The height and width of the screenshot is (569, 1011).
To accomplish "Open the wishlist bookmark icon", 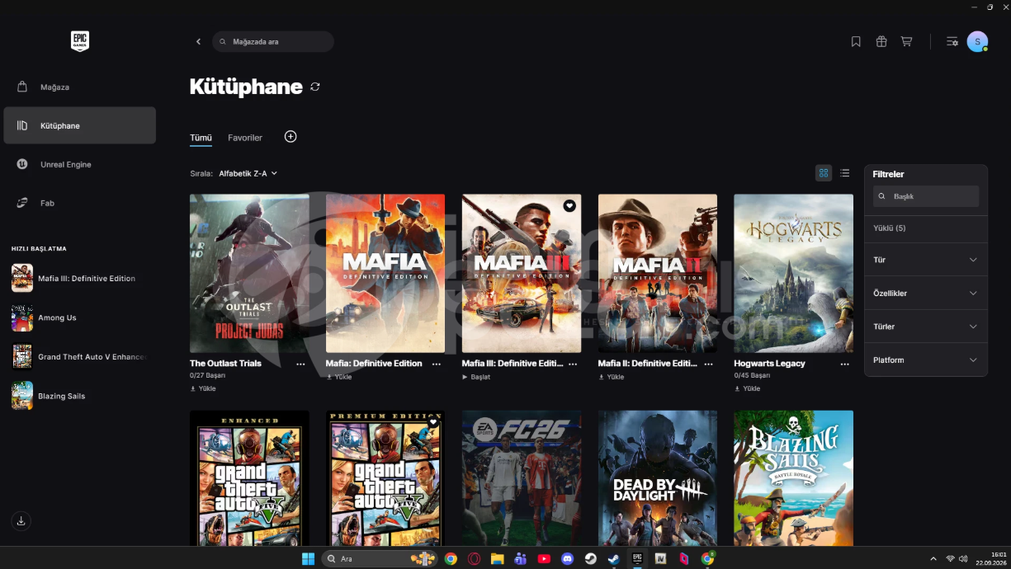I will click(856, 41).
